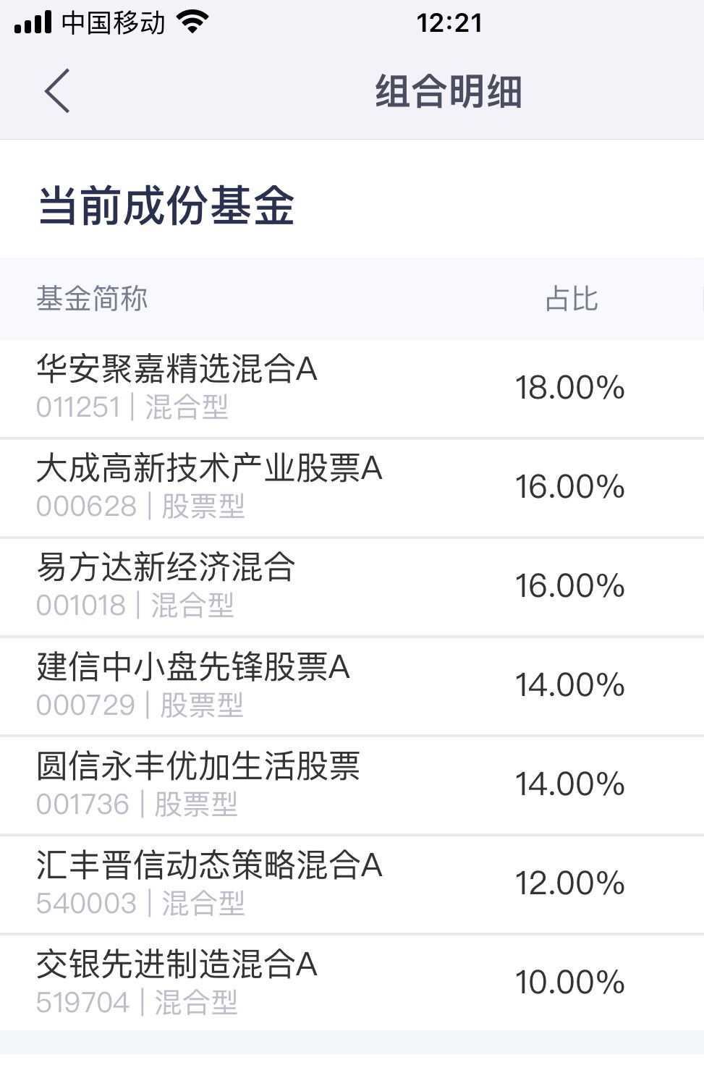Image resolution: width=704 pixels, height=1065 pixels.
Task: Tap the 12:21 clock in status bar
Action: [x=449, y=23]
